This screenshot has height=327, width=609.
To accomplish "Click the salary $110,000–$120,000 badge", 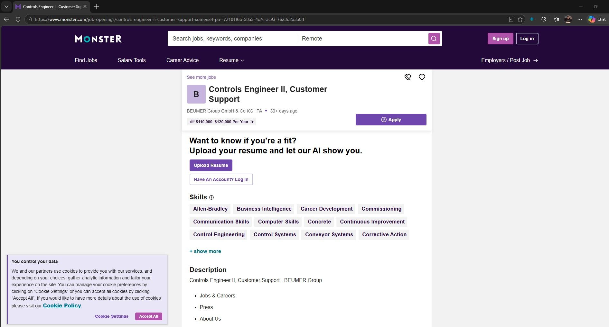I will pos(221,122).
